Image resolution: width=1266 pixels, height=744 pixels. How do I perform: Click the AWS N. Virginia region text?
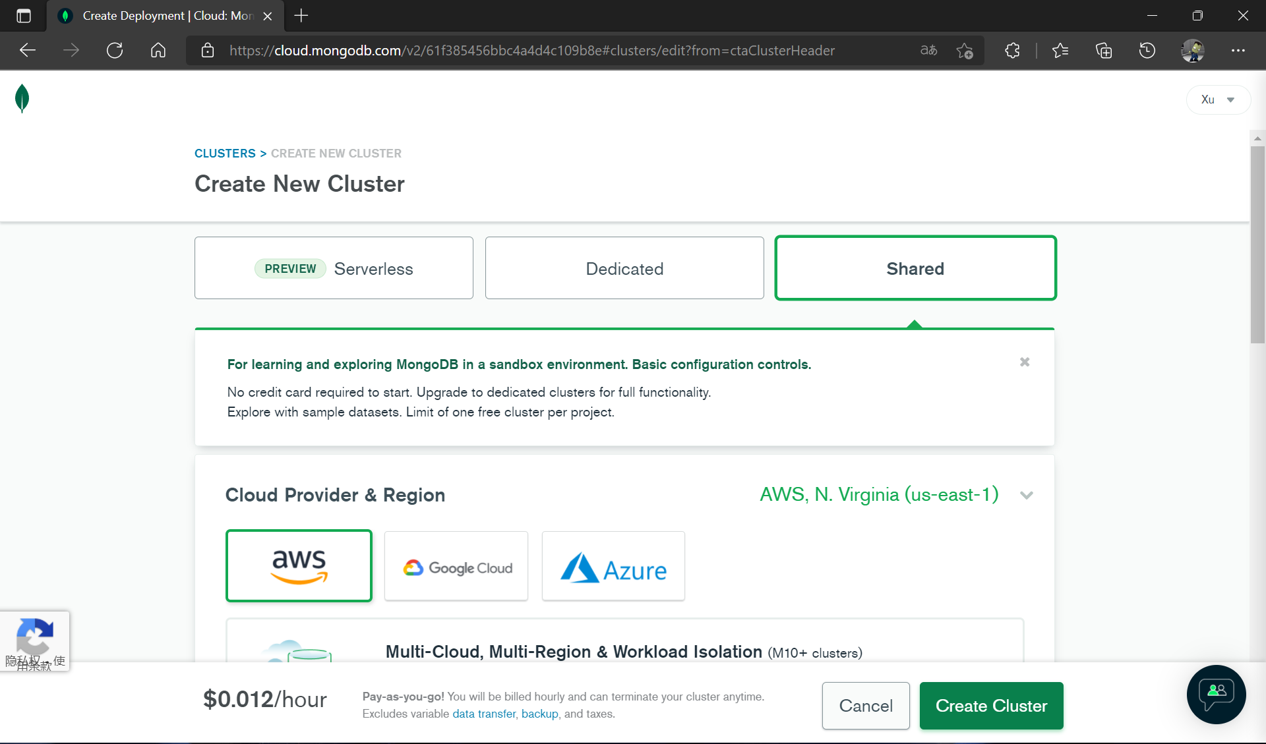click(879, 495)
